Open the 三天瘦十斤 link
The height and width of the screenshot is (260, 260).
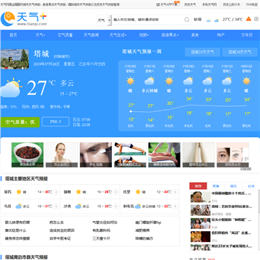coord(101,238)
